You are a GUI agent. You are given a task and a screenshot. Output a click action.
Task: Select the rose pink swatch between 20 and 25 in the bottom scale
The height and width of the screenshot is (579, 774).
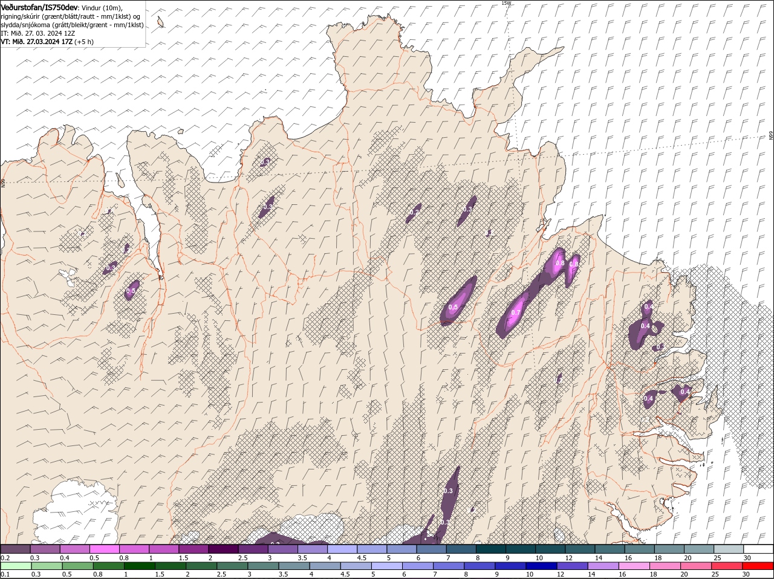point(695,566)
